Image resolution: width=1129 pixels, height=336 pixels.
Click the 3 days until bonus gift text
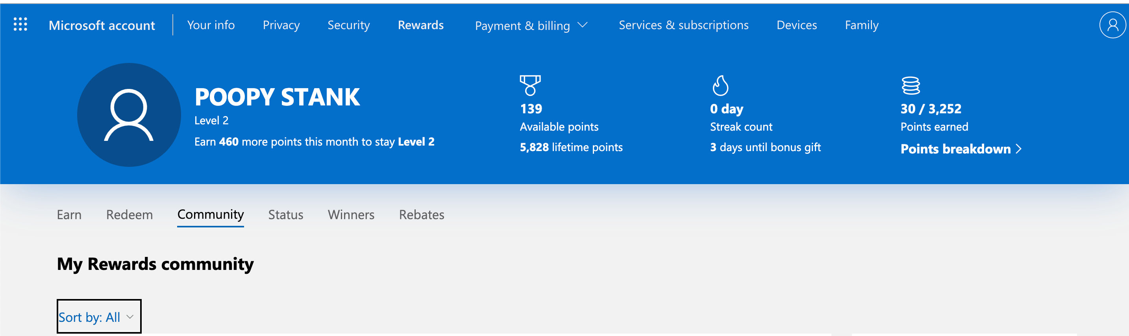click(765, 147)
